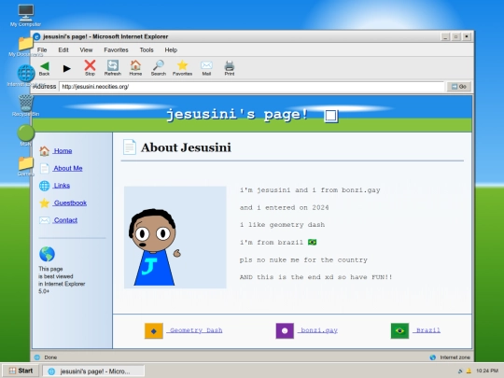Click the Start button
Screen dimensions: 504x378
tap(21, 371)
